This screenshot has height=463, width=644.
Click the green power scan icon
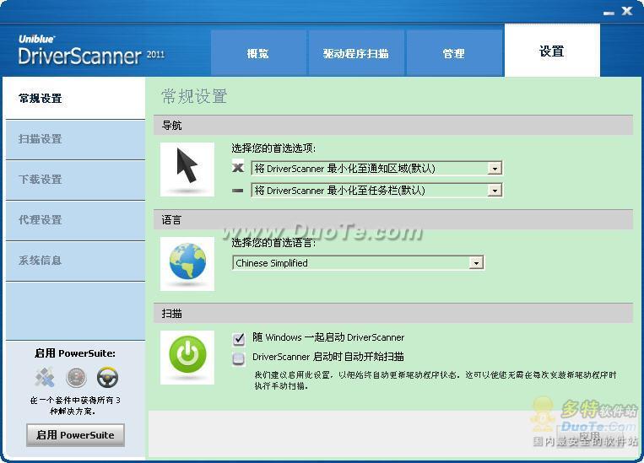click(x=187, y=357)
